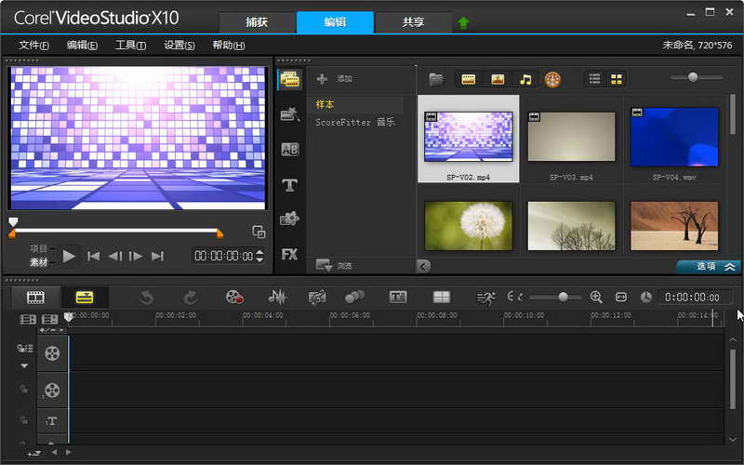
Task: Toggle show audio files filter in library
Action: click(x=525, y=79)
